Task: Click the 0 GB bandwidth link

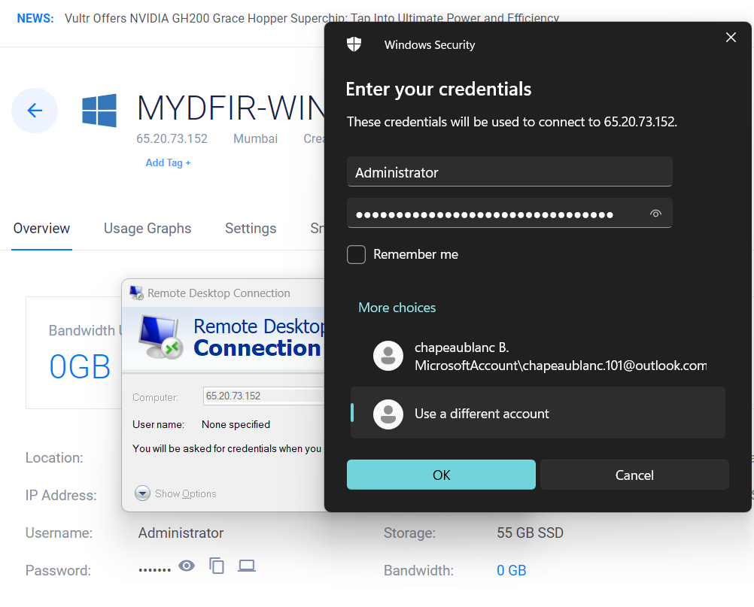Action: (511, 570)
